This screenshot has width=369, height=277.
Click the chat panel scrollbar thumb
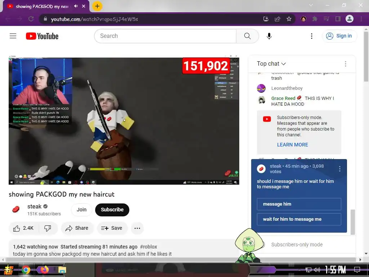click(x=352, y=222)
